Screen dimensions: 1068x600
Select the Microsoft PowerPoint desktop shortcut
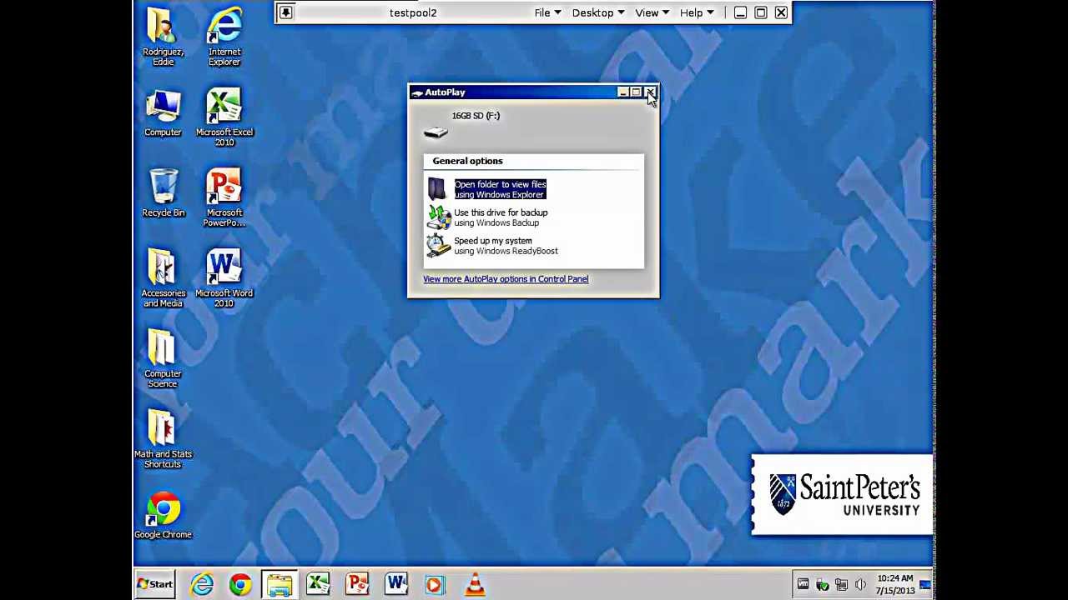[x=224, y=197]
